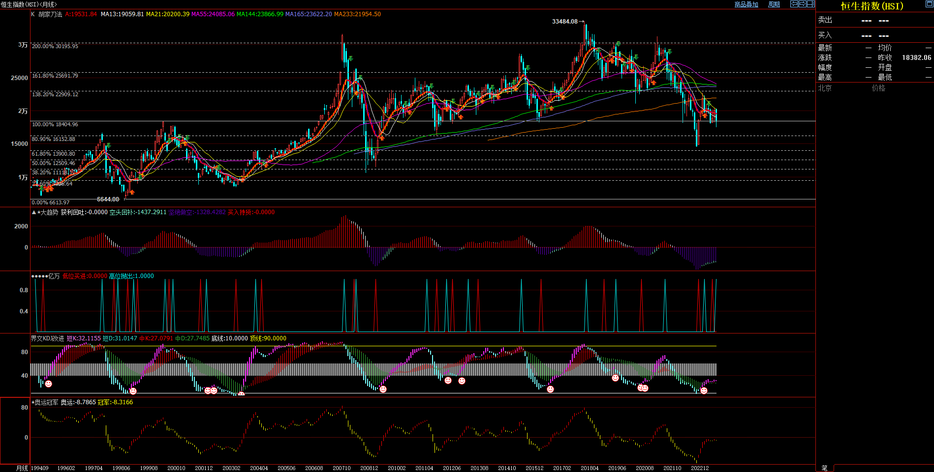Open the 周期 period selector

774,4
